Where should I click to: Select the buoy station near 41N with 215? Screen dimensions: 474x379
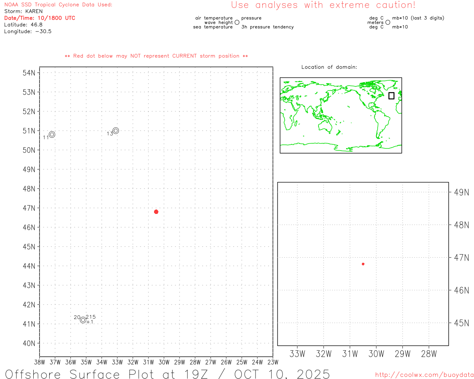83,320
